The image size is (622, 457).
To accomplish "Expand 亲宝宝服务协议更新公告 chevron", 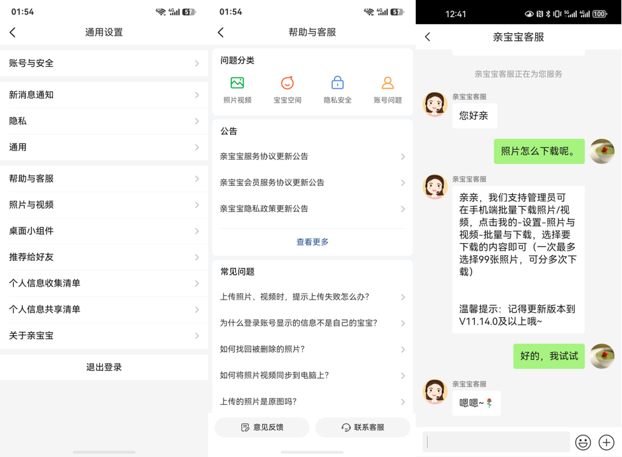I will (402, 157).
